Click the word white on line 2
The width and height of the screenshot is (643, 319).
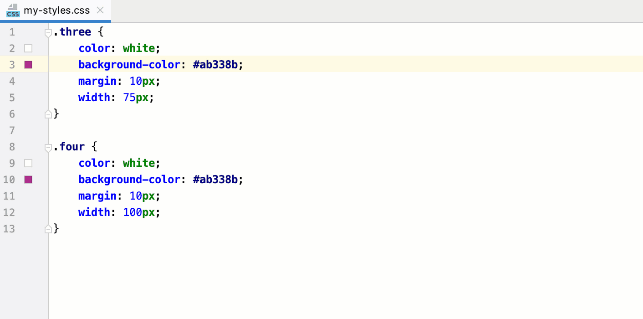click(138, 48)
